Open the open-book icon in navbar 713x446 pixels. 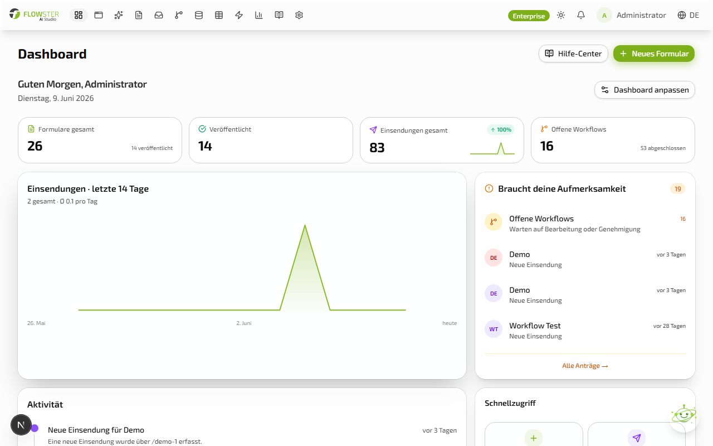(x=279, y=15)
